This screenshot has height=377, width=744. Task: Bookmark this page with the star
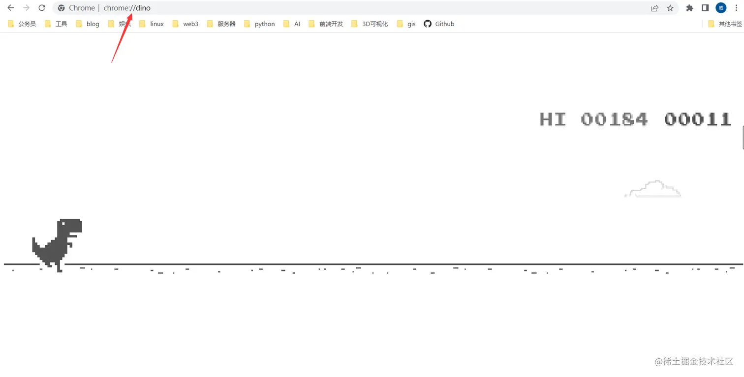670,8
